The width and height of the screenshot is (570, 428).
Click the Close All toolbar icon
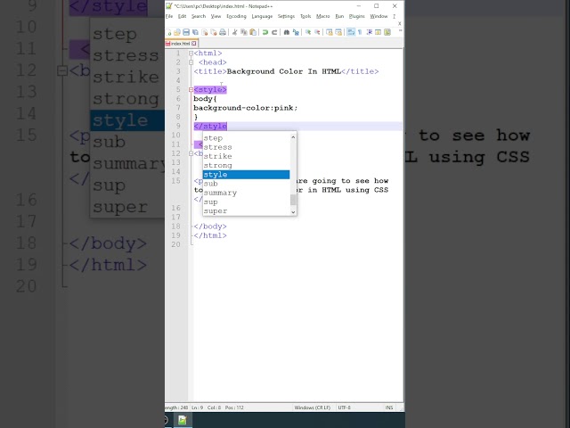tap(214, 32)
